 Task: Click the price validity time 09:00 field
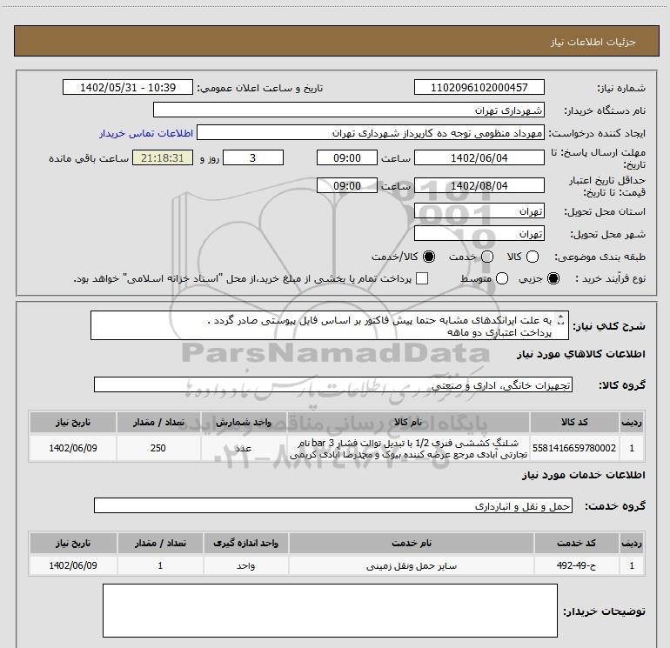click(347, 185)
